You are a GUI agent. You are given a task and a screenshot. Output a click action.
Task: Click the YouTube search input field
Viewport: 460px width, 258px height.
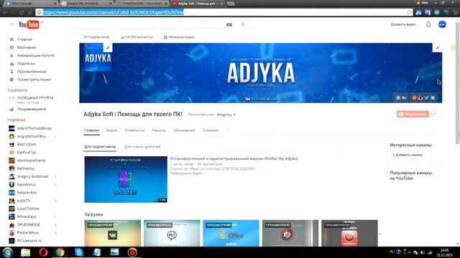click(145, 25)
